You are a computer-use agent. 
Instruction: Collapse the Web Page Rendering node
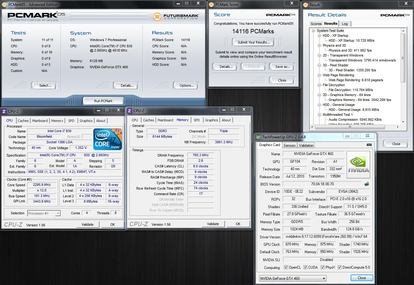pos(319,75)
